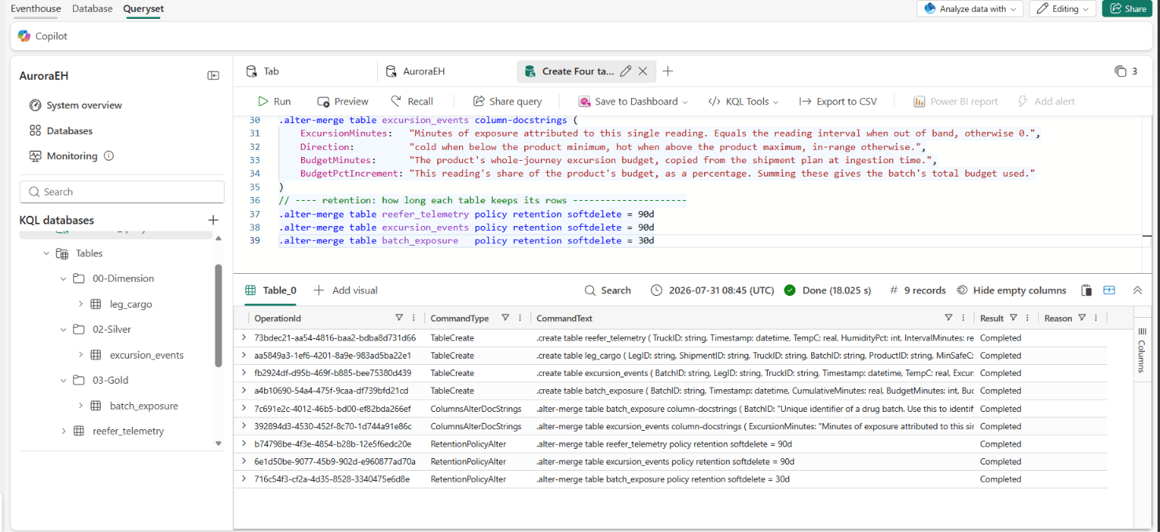Create a Power BI report
The image size is (1160, 532).
(955, 101)
